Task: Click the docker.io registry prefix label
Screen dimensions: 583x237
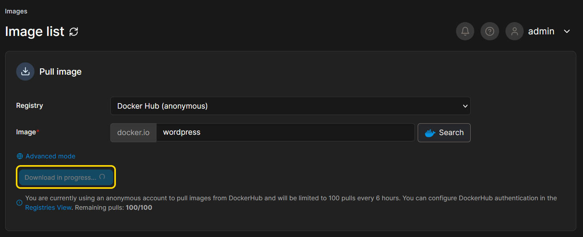Action: pos(133,132)
